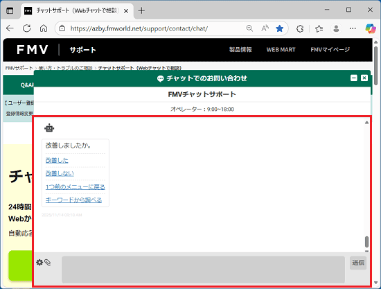Click the FMVサポート breadcrumb link
Viewport: 381px width, 289px height.
pos(19,68)
